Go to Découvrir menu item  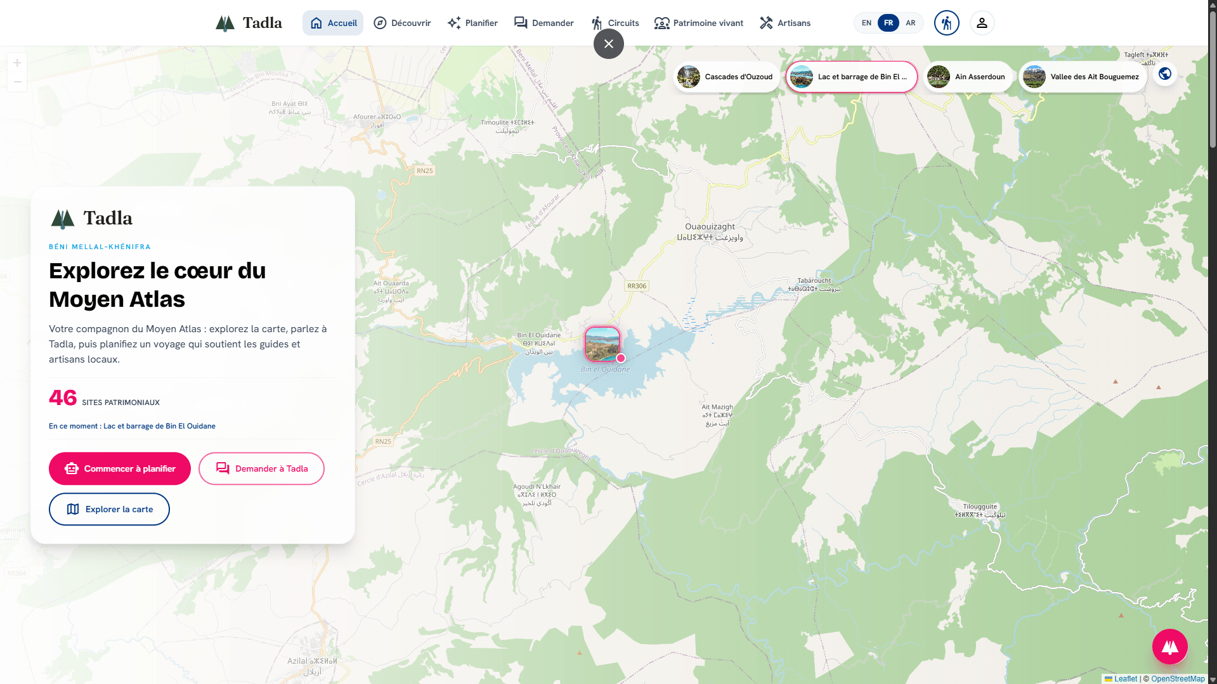(x=402, y=23)
